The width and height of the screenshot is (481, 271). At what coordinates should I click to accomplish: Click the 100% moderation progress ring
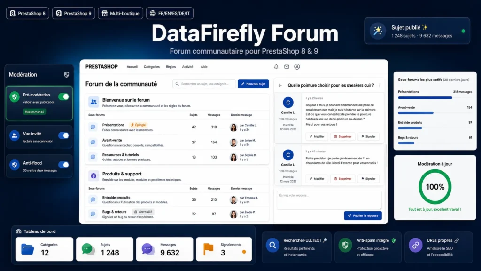point(435,187)
